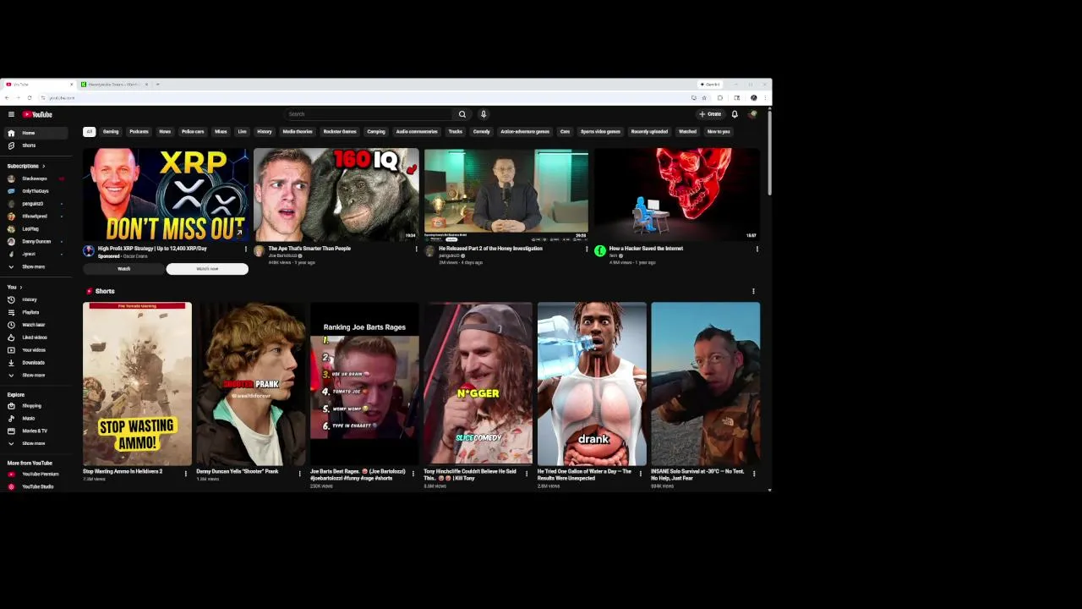This screenshot has width=1082, height=609.
Task: Open browser profile avatar in toolbar
Action: (x=754, y=97)
